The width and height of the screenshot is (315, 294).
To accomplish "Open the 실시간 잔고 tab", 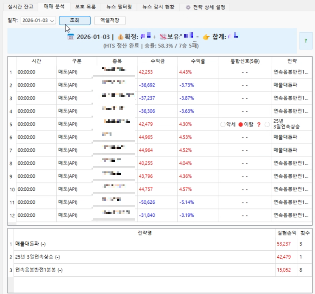I will tap(20, 7).
